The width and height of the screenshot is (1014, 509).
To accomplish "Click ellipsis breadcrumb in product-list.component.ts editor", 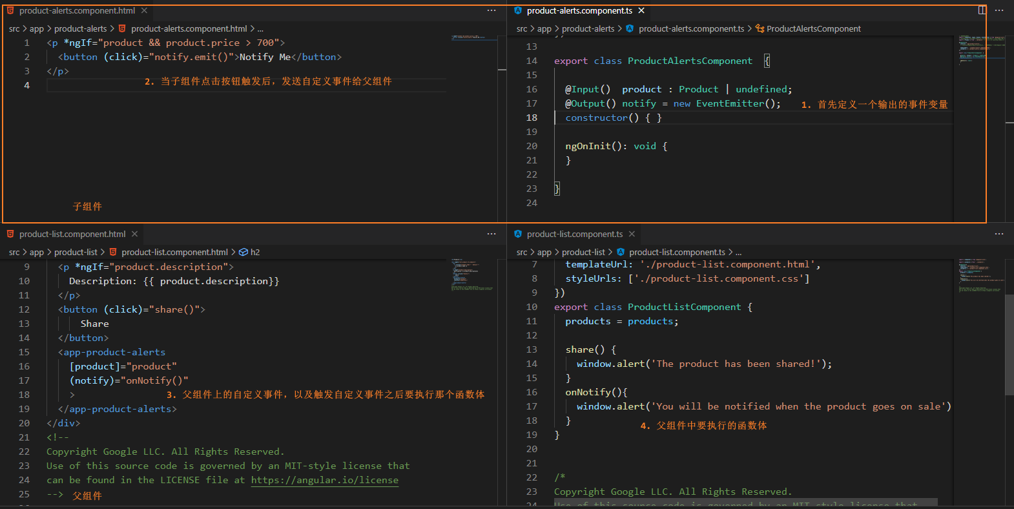I will point(738,253).
